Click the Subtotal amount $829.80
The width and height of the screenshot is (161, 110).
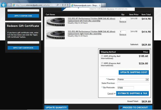pos(146,45)
